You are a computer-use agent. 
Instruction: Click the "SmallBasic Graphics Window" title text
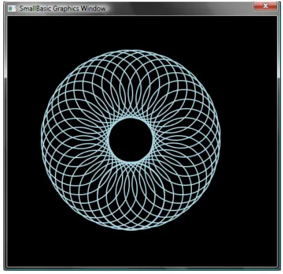[63, 9]
